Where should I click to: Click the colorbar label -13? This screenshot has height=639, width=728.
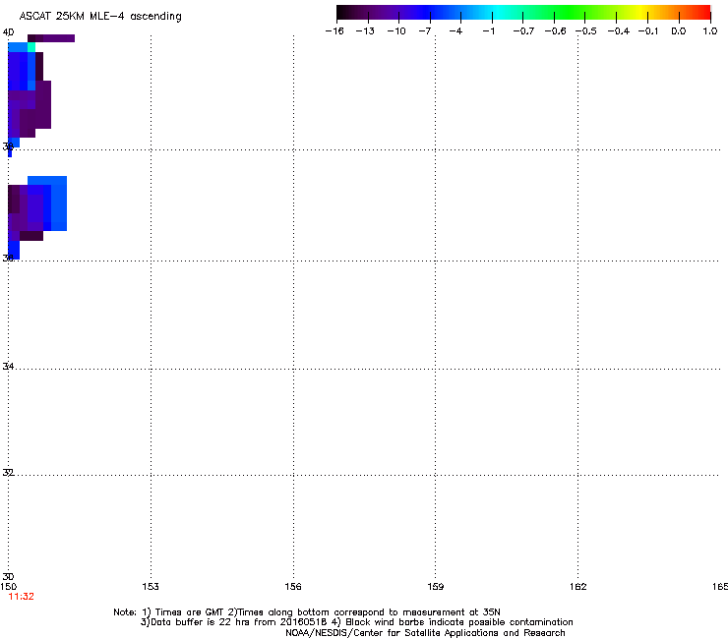pos(365,31)
